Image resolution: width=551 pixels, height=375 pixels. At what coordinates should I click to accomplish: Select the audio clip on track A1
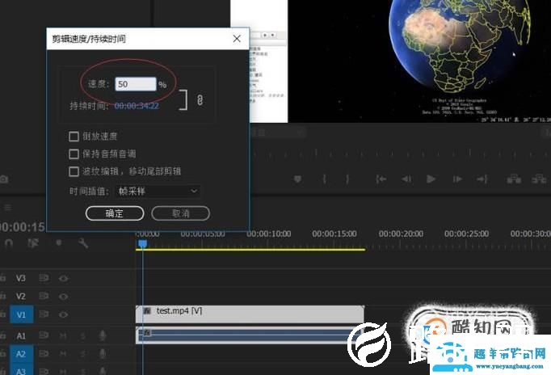pos(250,335)
